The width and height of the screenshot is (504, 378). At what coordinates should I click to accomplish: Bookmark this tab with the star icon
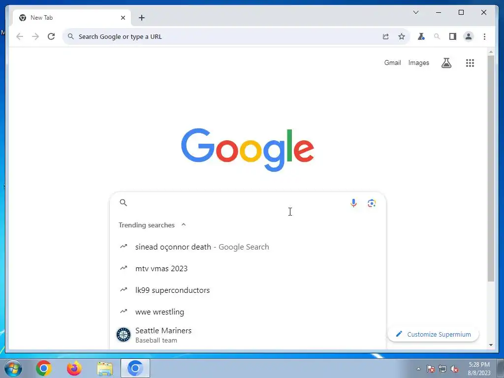pos(402,36)
